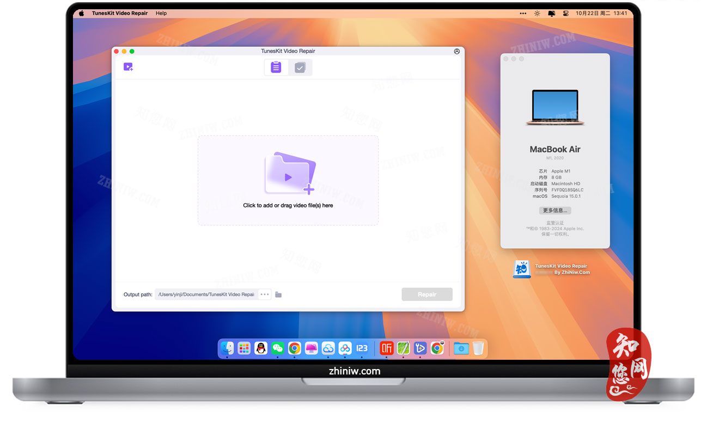Image resolution: width=707 pixels, height=424 pixels.
Task: Click 更多信息 button in About window
Action: point(555,211)
